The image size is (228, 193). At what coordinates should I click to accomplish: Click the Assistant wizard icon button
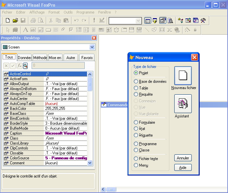[183, 104]
